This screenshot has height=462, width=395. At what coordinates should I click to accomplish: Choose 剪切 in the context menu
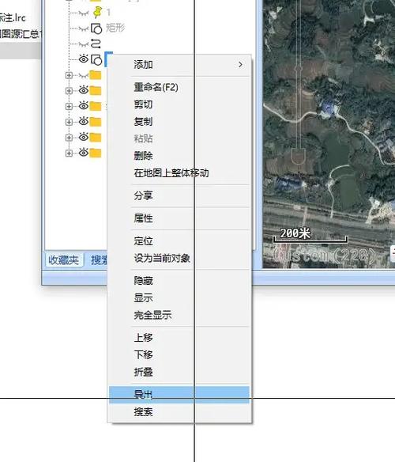pos(179,104)
